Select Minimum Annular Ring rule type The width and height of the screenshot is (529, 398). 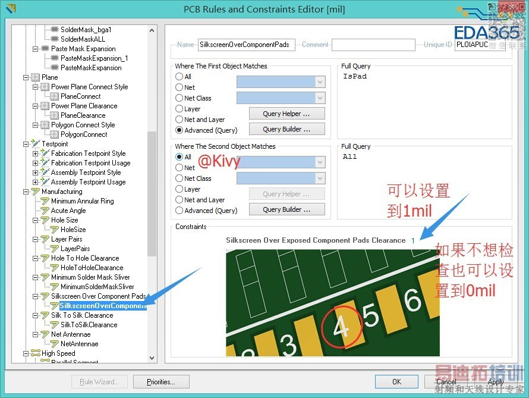(x=82, y=201)
